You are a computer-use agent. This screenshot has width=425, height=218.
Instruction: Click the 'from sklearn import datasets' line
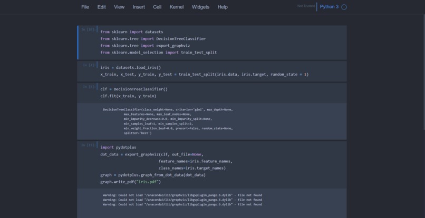pyautogui.click(x=132, y=32)
